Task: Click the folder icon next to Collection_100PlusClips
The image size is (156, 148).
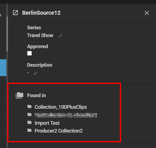Action: 30,106
